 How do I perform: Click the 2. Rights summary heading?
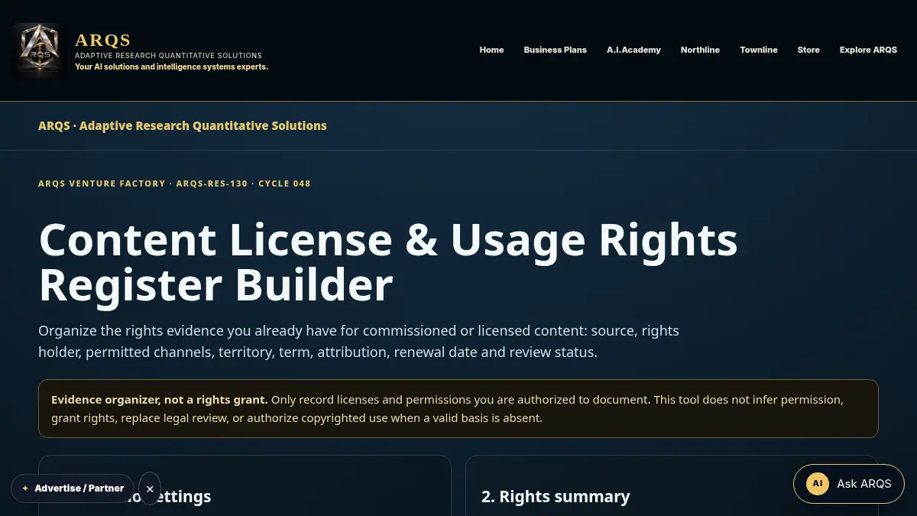(x=556, y=497)
